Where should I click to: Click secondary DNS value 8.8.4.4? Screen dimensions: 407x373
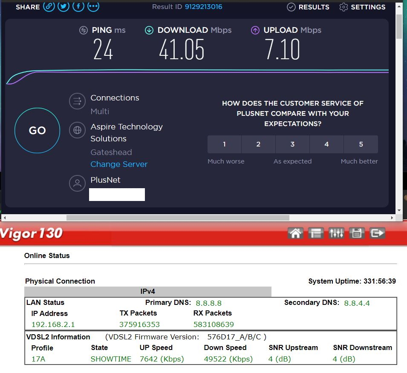357,303
